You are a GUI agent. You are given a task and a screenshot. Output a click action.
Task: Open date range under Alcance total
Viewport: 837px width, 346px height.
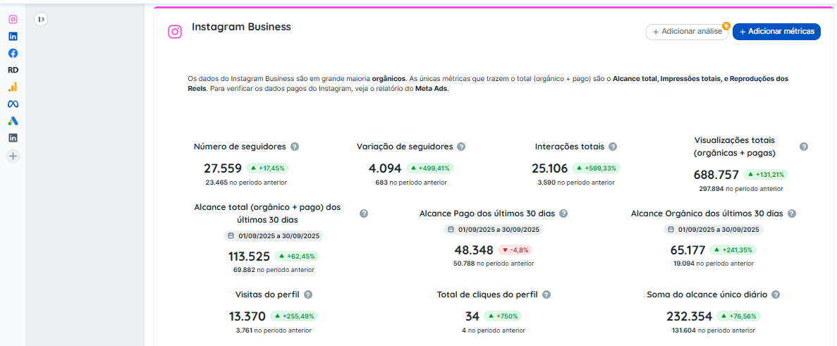point(274,236)
